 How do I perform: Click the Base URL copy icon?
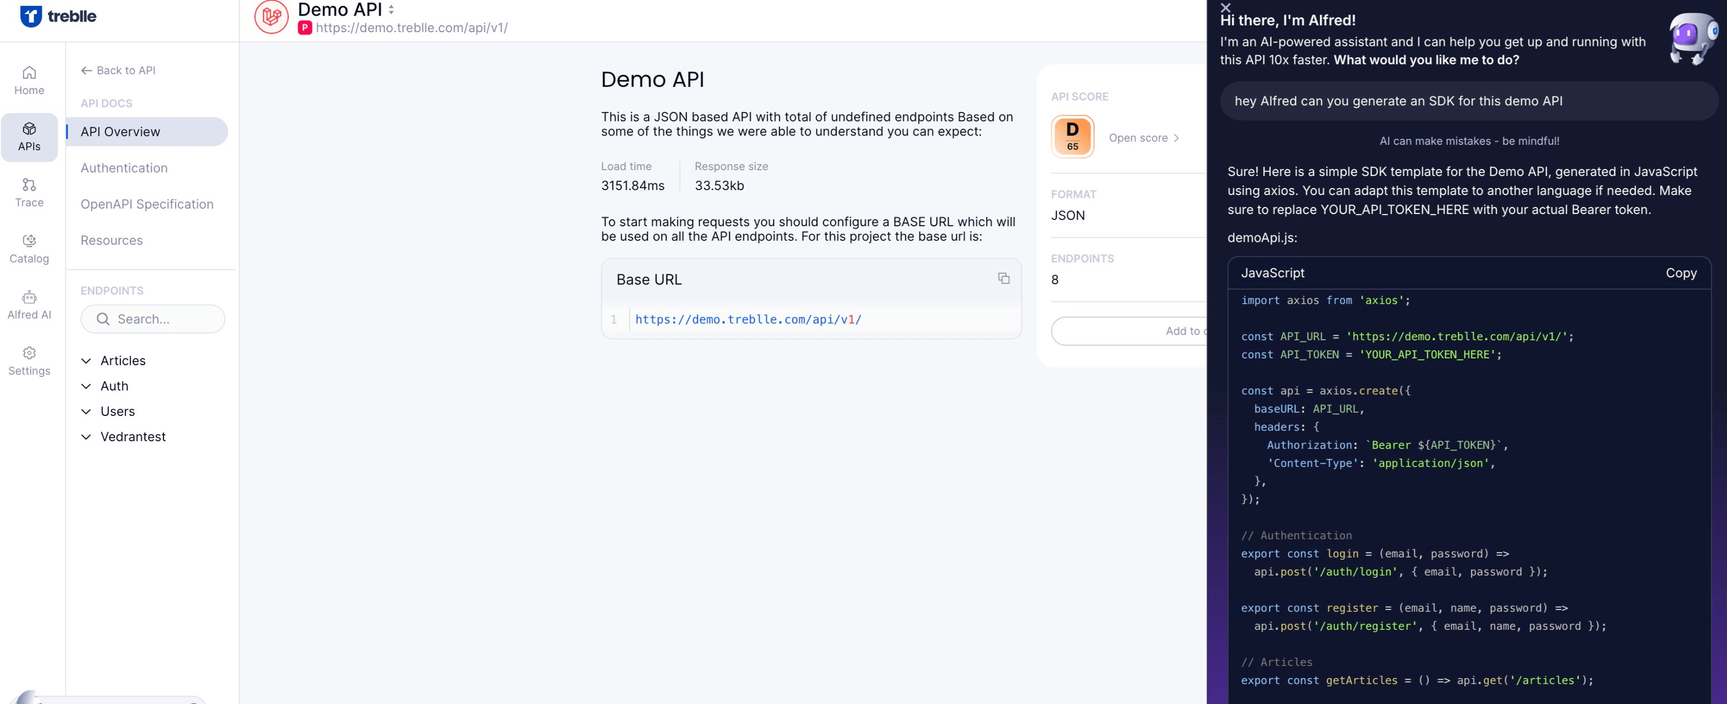point(1003,278)
